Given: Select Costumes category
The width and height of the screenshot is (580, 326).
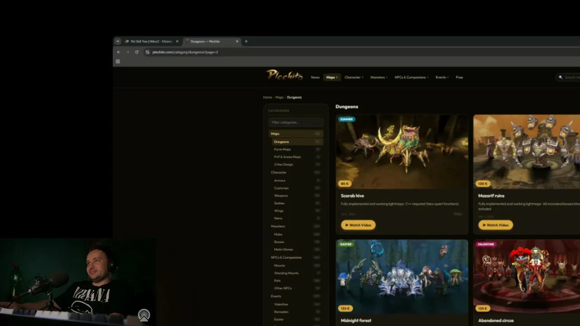Looking at the screenshot, I should tap(297, 188).
